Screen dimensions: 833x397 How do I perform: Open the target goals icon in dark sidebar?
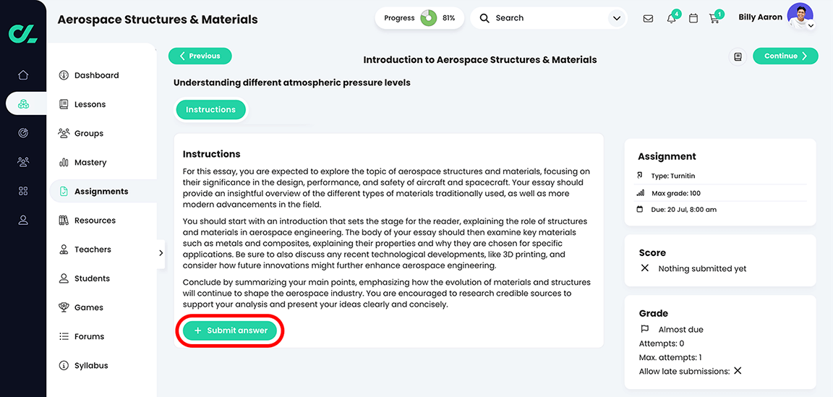pyautogui.click(x=23, y=133)
